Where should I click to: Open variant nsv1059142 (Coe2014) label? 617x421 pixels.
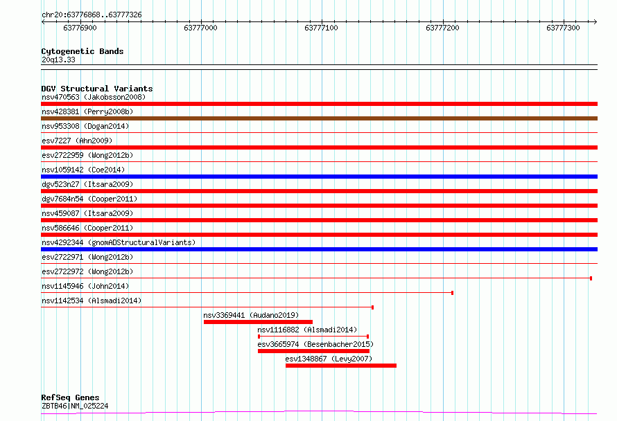83,170
